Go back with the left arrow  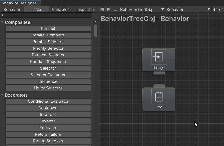102,9
